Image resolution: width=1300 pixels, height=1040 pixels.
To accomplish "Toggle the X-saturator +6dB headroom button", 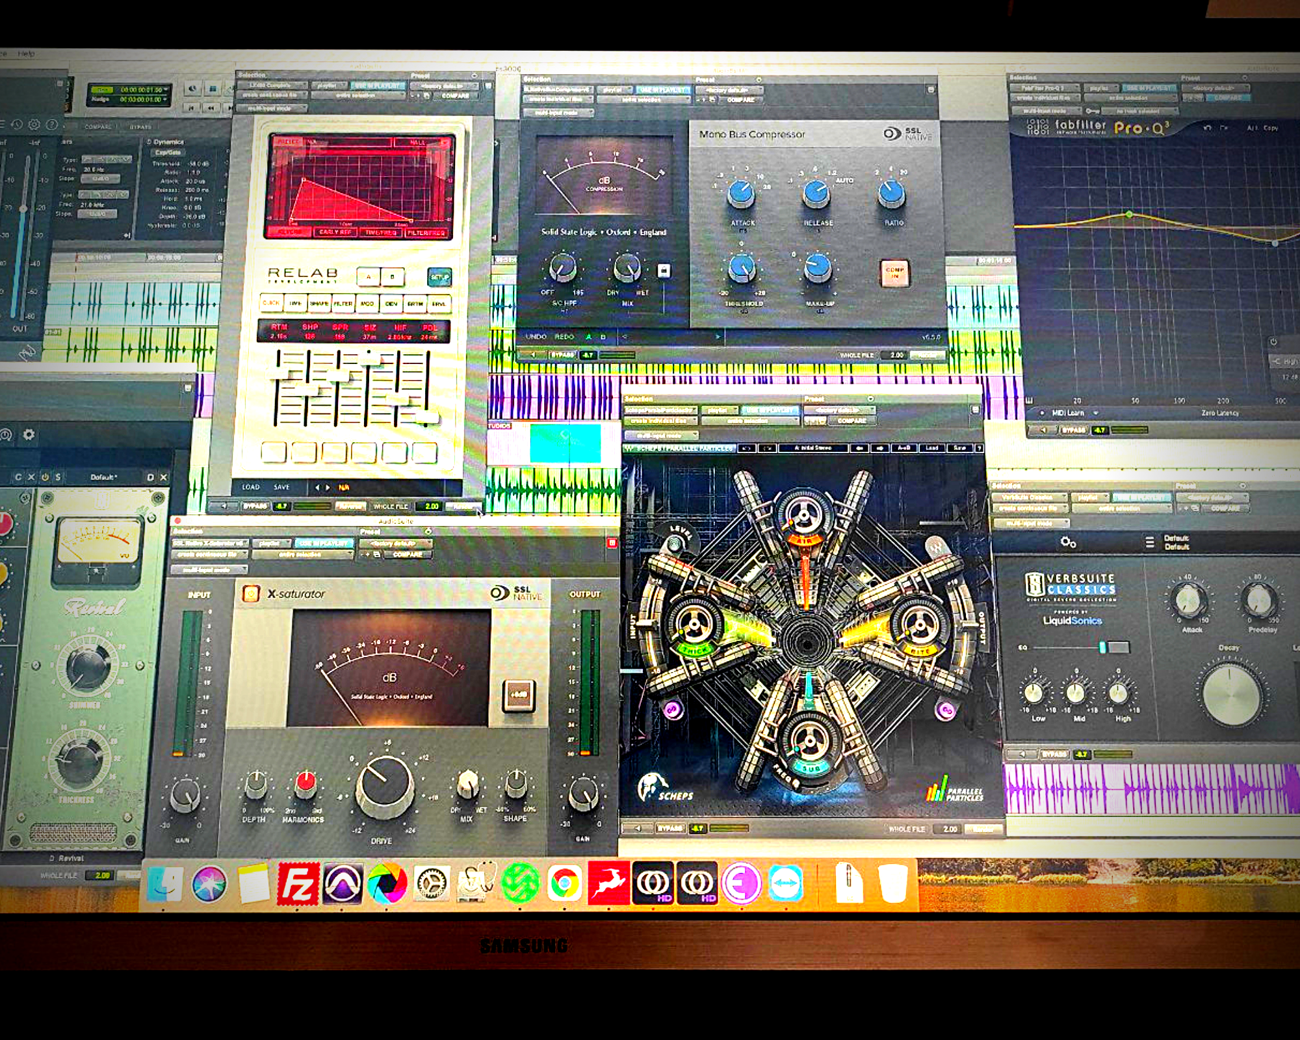I will (518, 695).
